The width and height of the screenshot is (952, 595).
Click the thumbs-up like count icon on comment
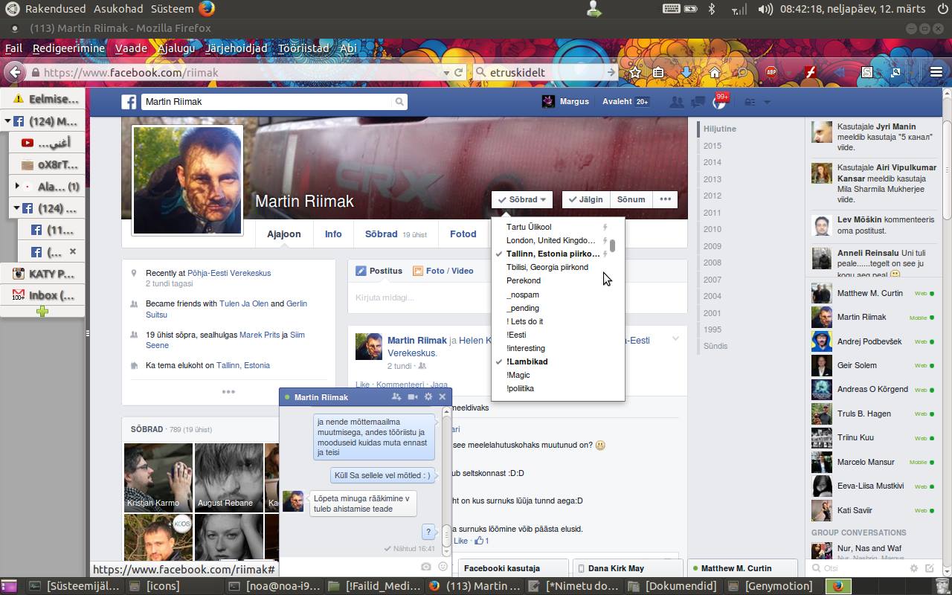pos(480,541)
